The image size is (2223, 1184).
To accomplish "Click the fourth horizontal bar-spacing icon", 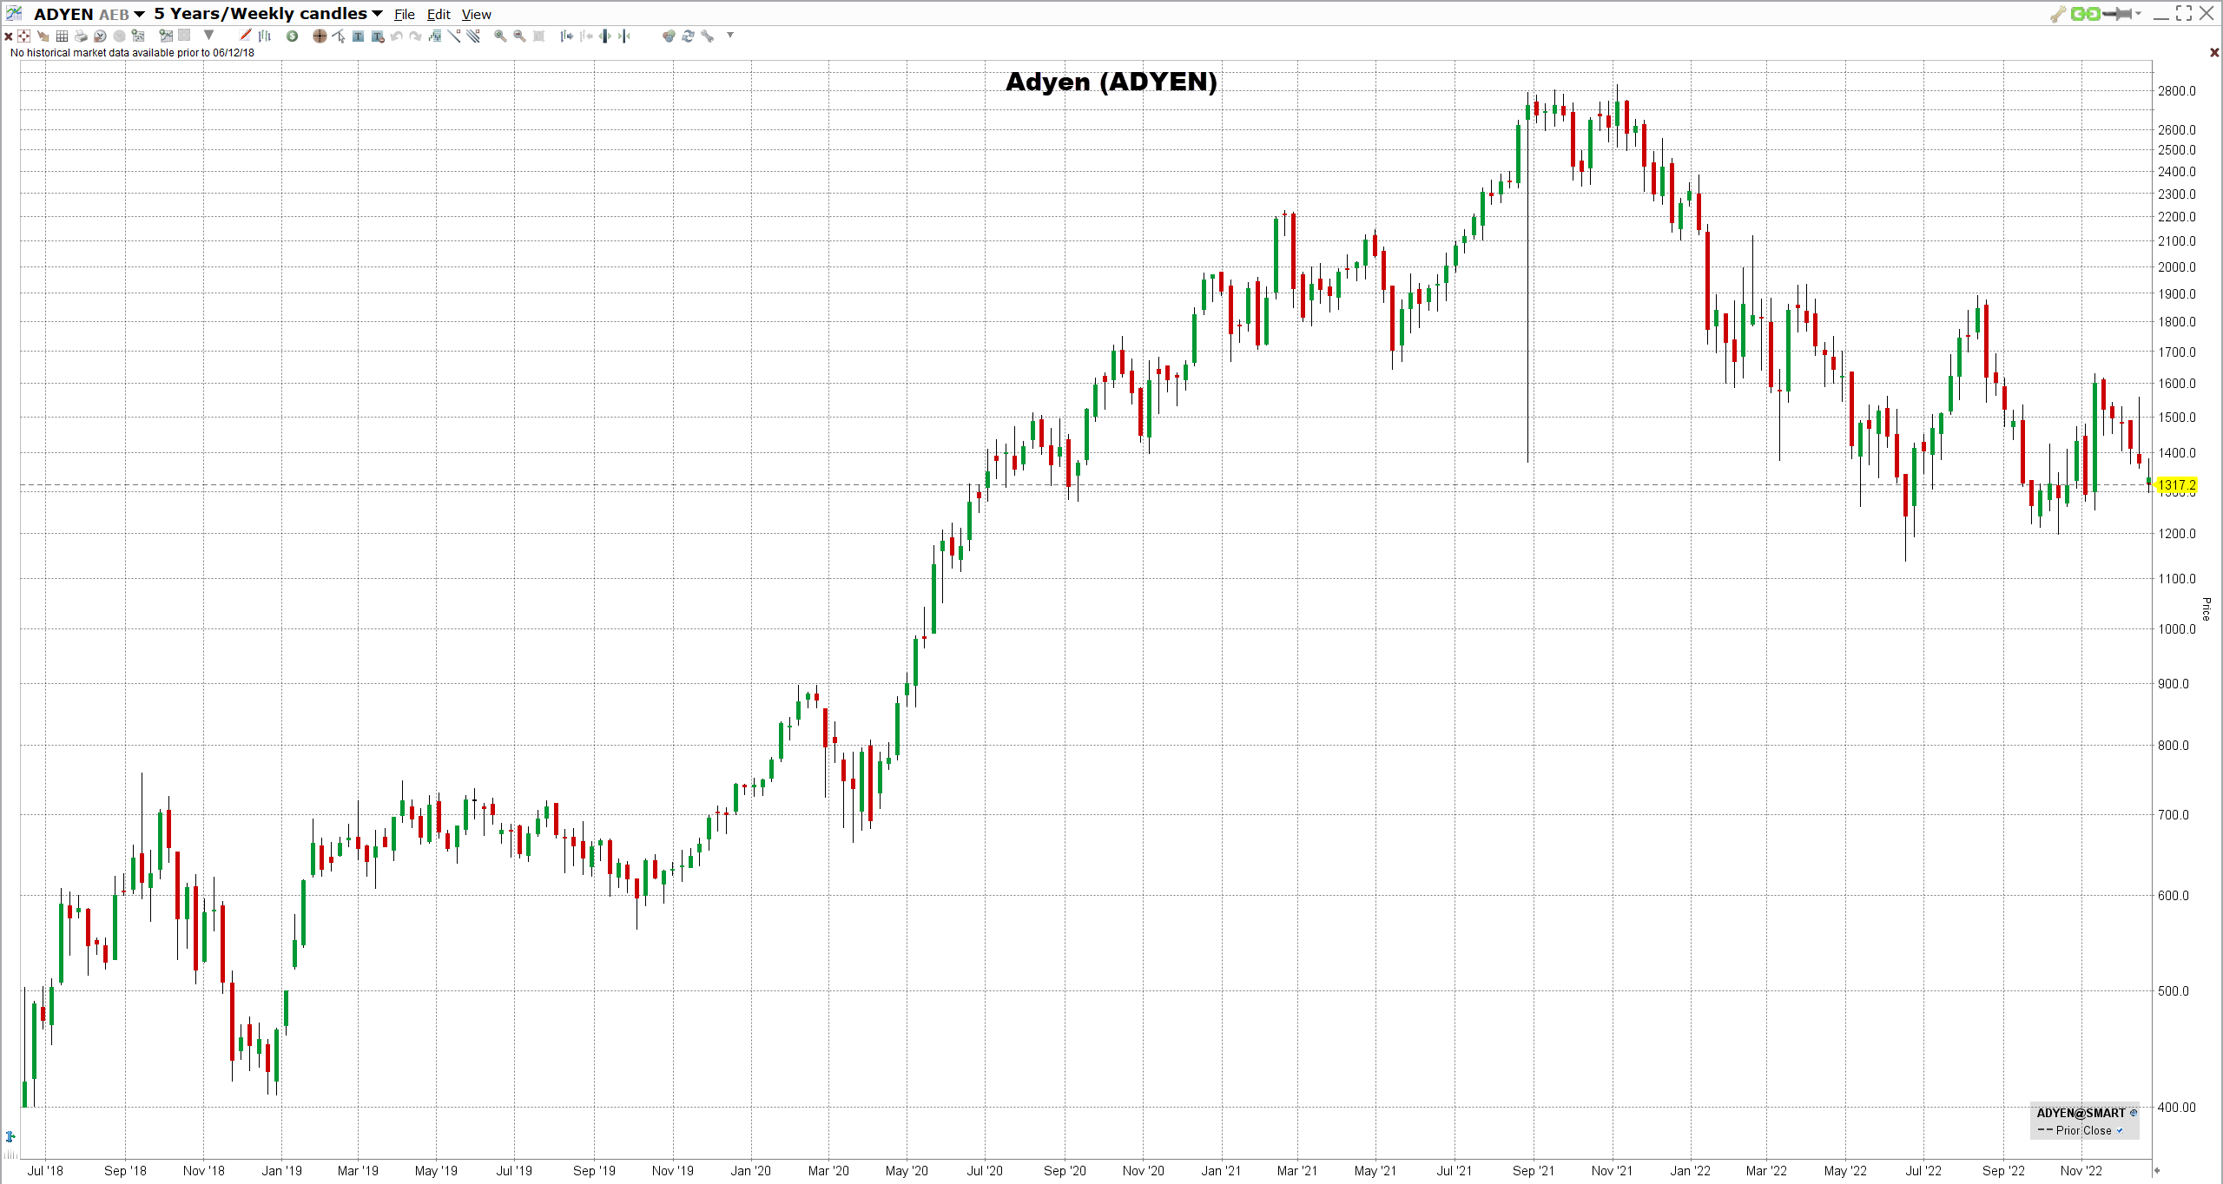I will point(623,36).
